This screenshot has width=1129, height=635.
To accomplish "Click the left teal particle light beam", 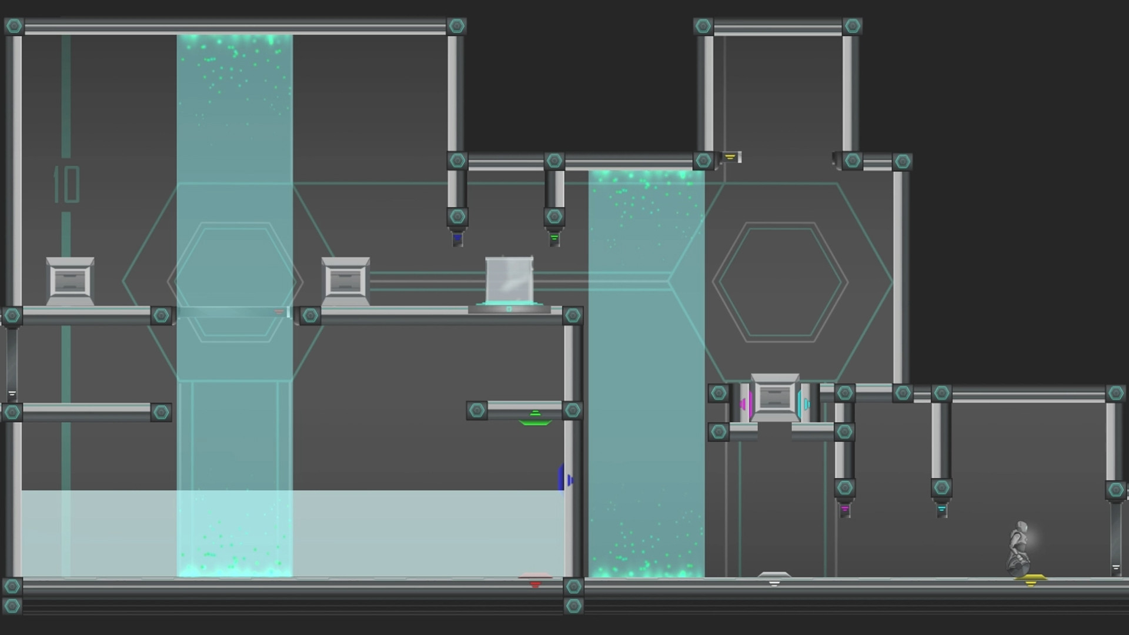I will pos(235,305).
